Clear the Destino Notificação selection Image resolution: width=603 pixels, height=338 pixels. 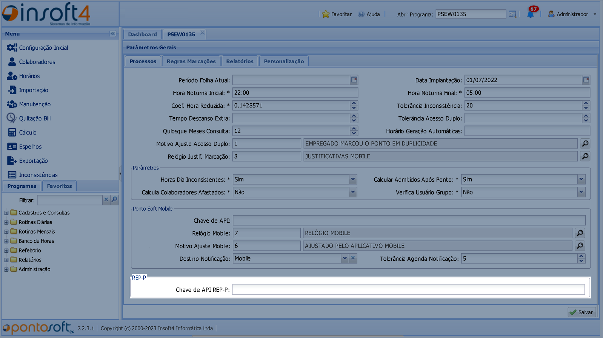point(353,258)
